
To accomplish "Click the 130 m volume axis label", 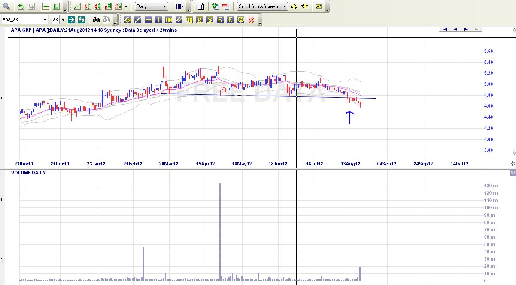I will point(491,186).
